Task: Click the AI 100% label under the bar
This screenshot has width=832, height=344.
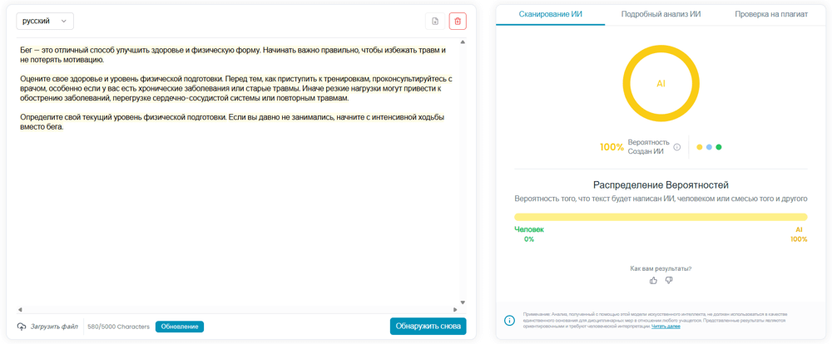Action: point(799,234)
